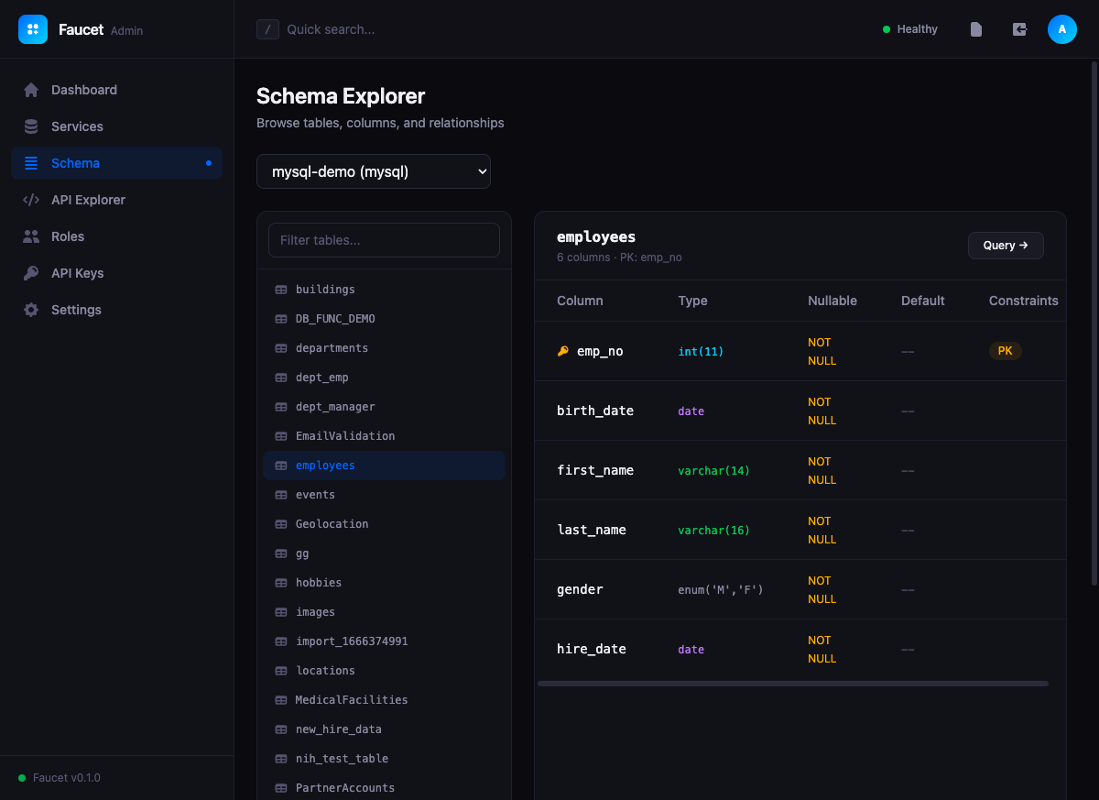Open API Explorer page
The width and height of the screenshot is (1099, 800).
(117, 200)
